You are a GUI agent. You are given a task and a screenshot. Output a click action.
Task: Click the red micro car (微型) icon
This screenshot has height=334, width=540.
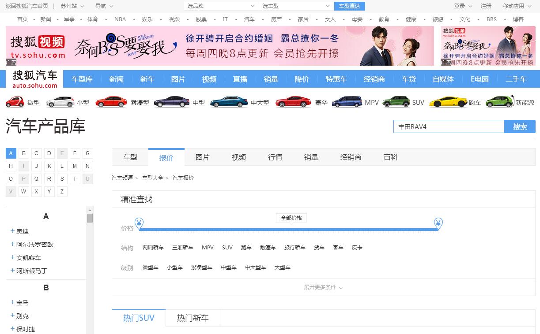pyautogui.click(x=15, y=102)
